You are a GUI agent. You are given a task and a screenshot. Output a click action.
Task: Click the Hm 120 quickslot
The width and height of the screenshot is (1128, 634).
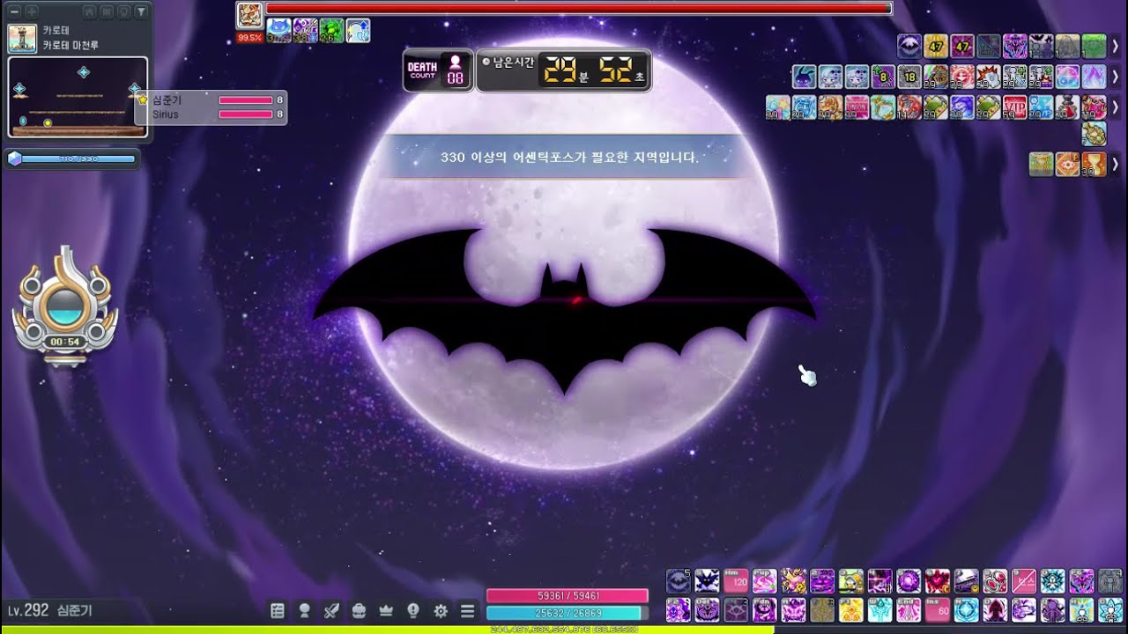736,580
